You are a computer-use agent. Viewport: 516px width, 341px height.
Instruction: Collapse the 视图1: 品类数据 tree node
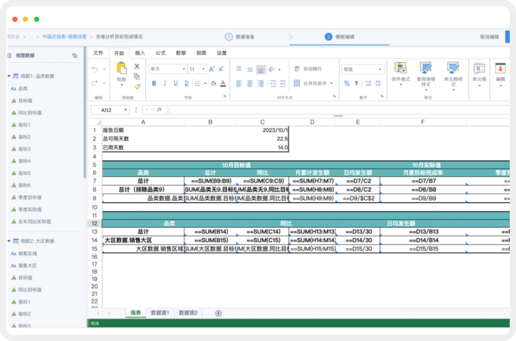pos(9,76)
